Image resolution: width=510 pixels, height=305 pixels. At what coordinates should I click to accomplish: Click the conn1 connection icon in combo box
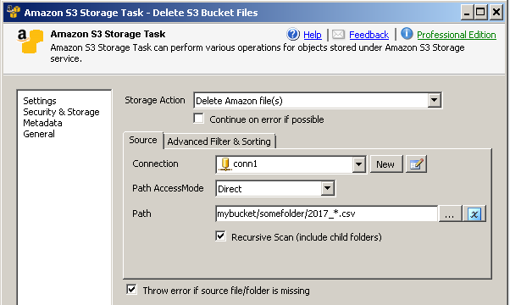point(225,164)
